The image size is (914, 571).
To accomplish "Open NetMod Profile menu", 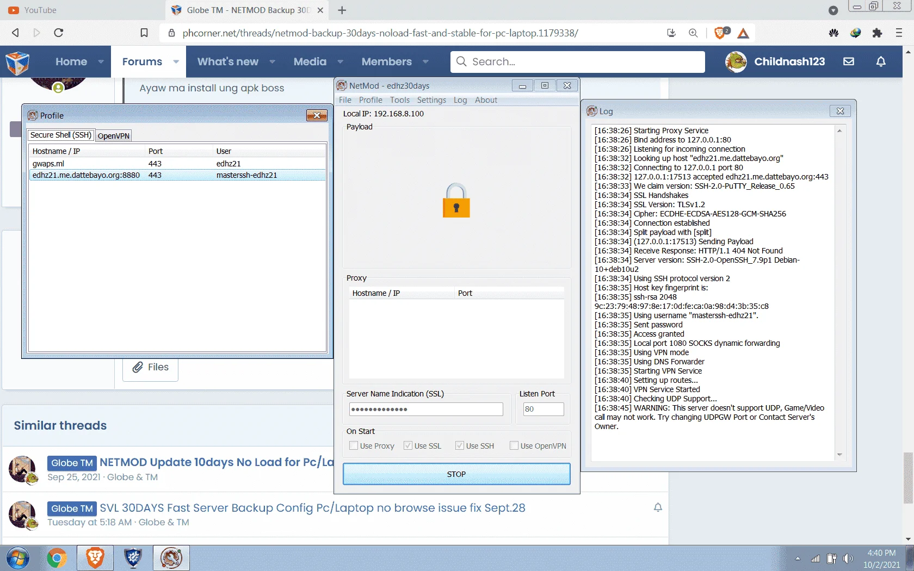I will (x=370, y=100).
